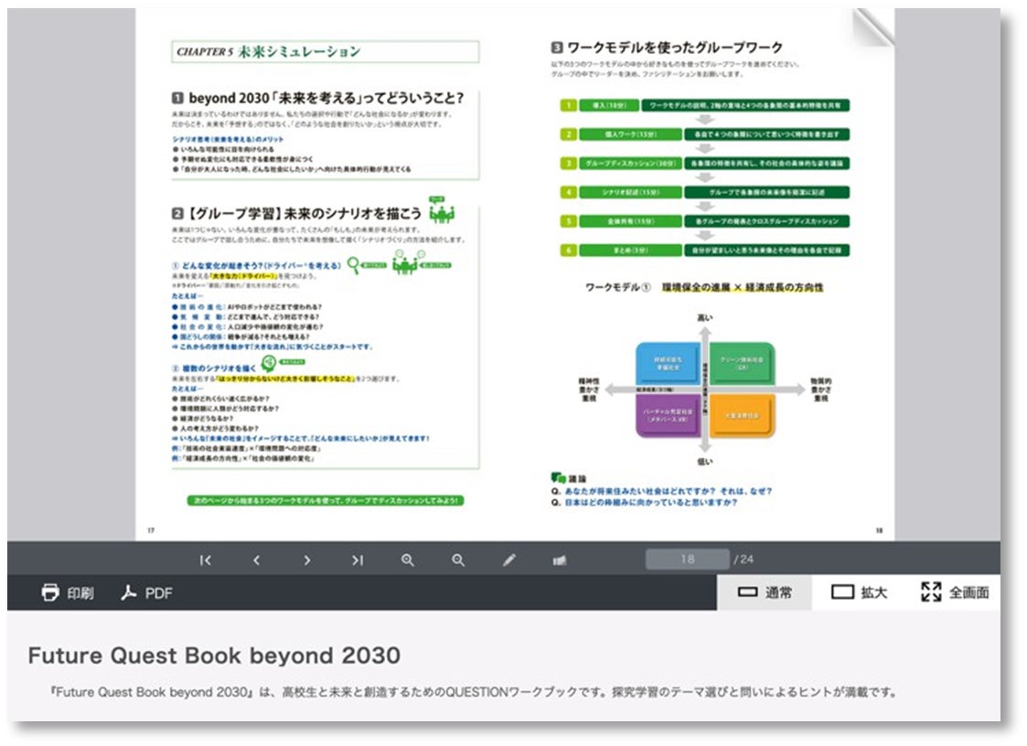This screenshot has height=746, width=1027.
Task: Switch to 拡大 enlarged view mode
Action: [859, 592]
